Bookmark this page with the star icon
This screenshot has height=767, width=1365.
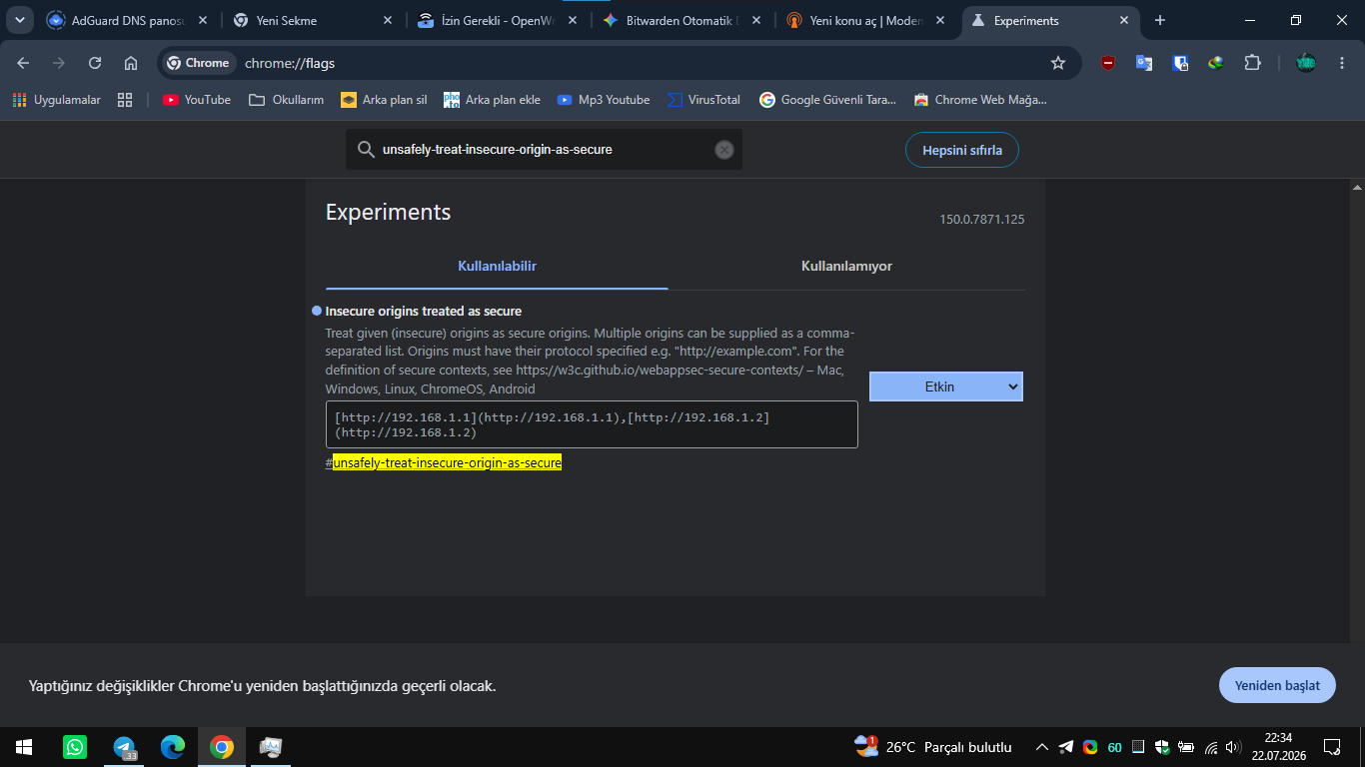(1058, 63)
